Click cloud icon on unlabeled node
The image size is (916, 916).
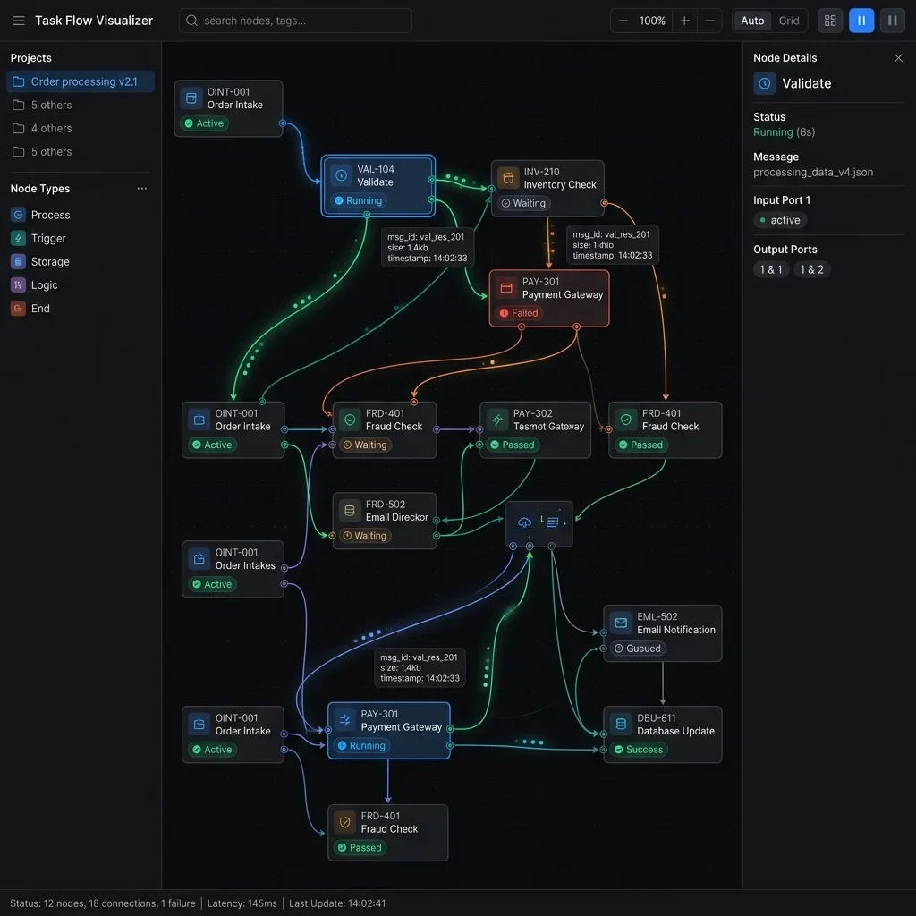click(524, 522)
